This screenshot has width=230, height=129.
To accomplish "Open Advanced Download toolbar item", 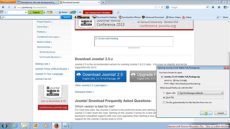I will pos(153,17).
